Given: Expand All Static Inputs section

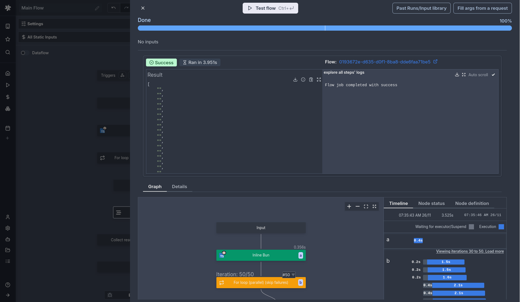Looking at the screenshot, I should pos(42,37).
